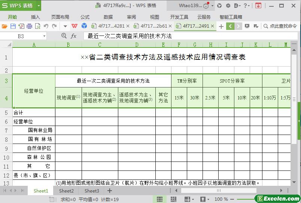The width and height of the screenshot is (301, 203).
Task: Undo the last action
Action: tap(46, 26)
